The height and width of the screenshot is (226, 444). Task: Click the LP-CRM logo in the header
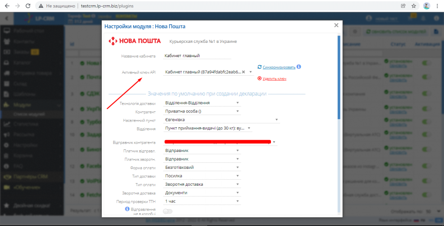39,18
